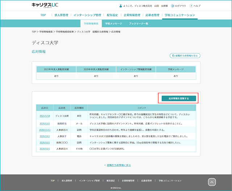Viewport: 232px width, 191px height.
Task: Click the キャリタスUC logo
Action: (x=45, y=5)
